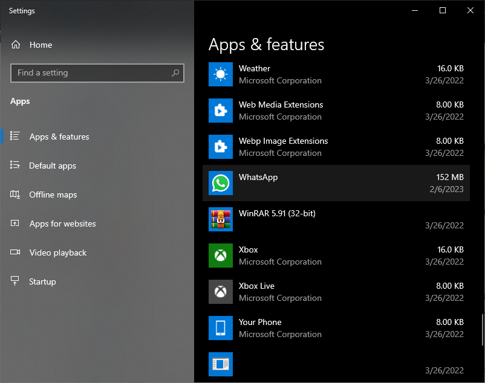Image resolution: width=485 pixels, height=383 pixels.
Task: Open Apps & features section
Action: [x=59, y=137]
